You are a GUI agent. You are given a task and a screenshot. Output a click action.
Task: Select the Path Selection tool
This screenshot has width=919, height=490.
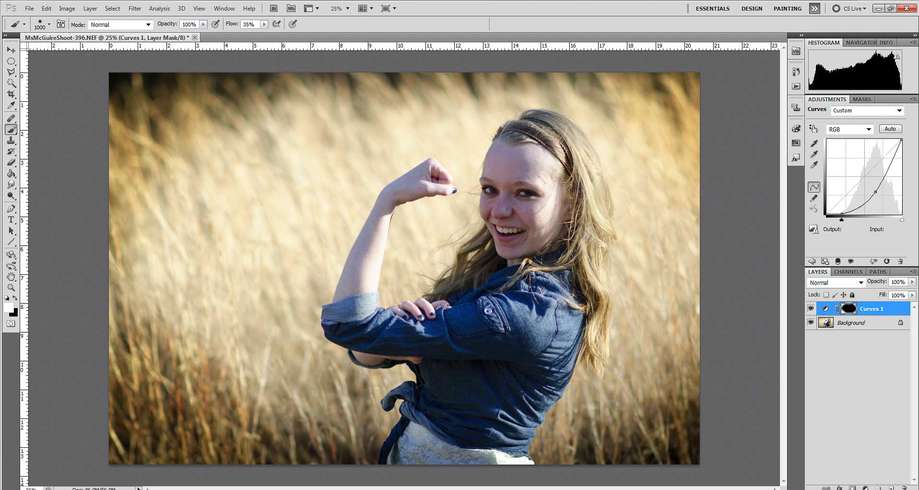[x=11, y=231]
